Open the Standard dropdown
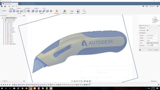 (x=152, y=40)
